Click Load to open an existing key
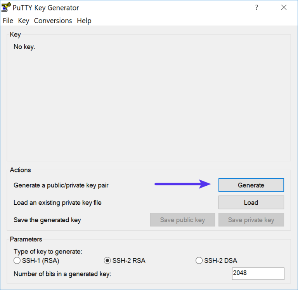Image resolution: width=298 pixels, height=290 pixels. (x=251, y=202)
